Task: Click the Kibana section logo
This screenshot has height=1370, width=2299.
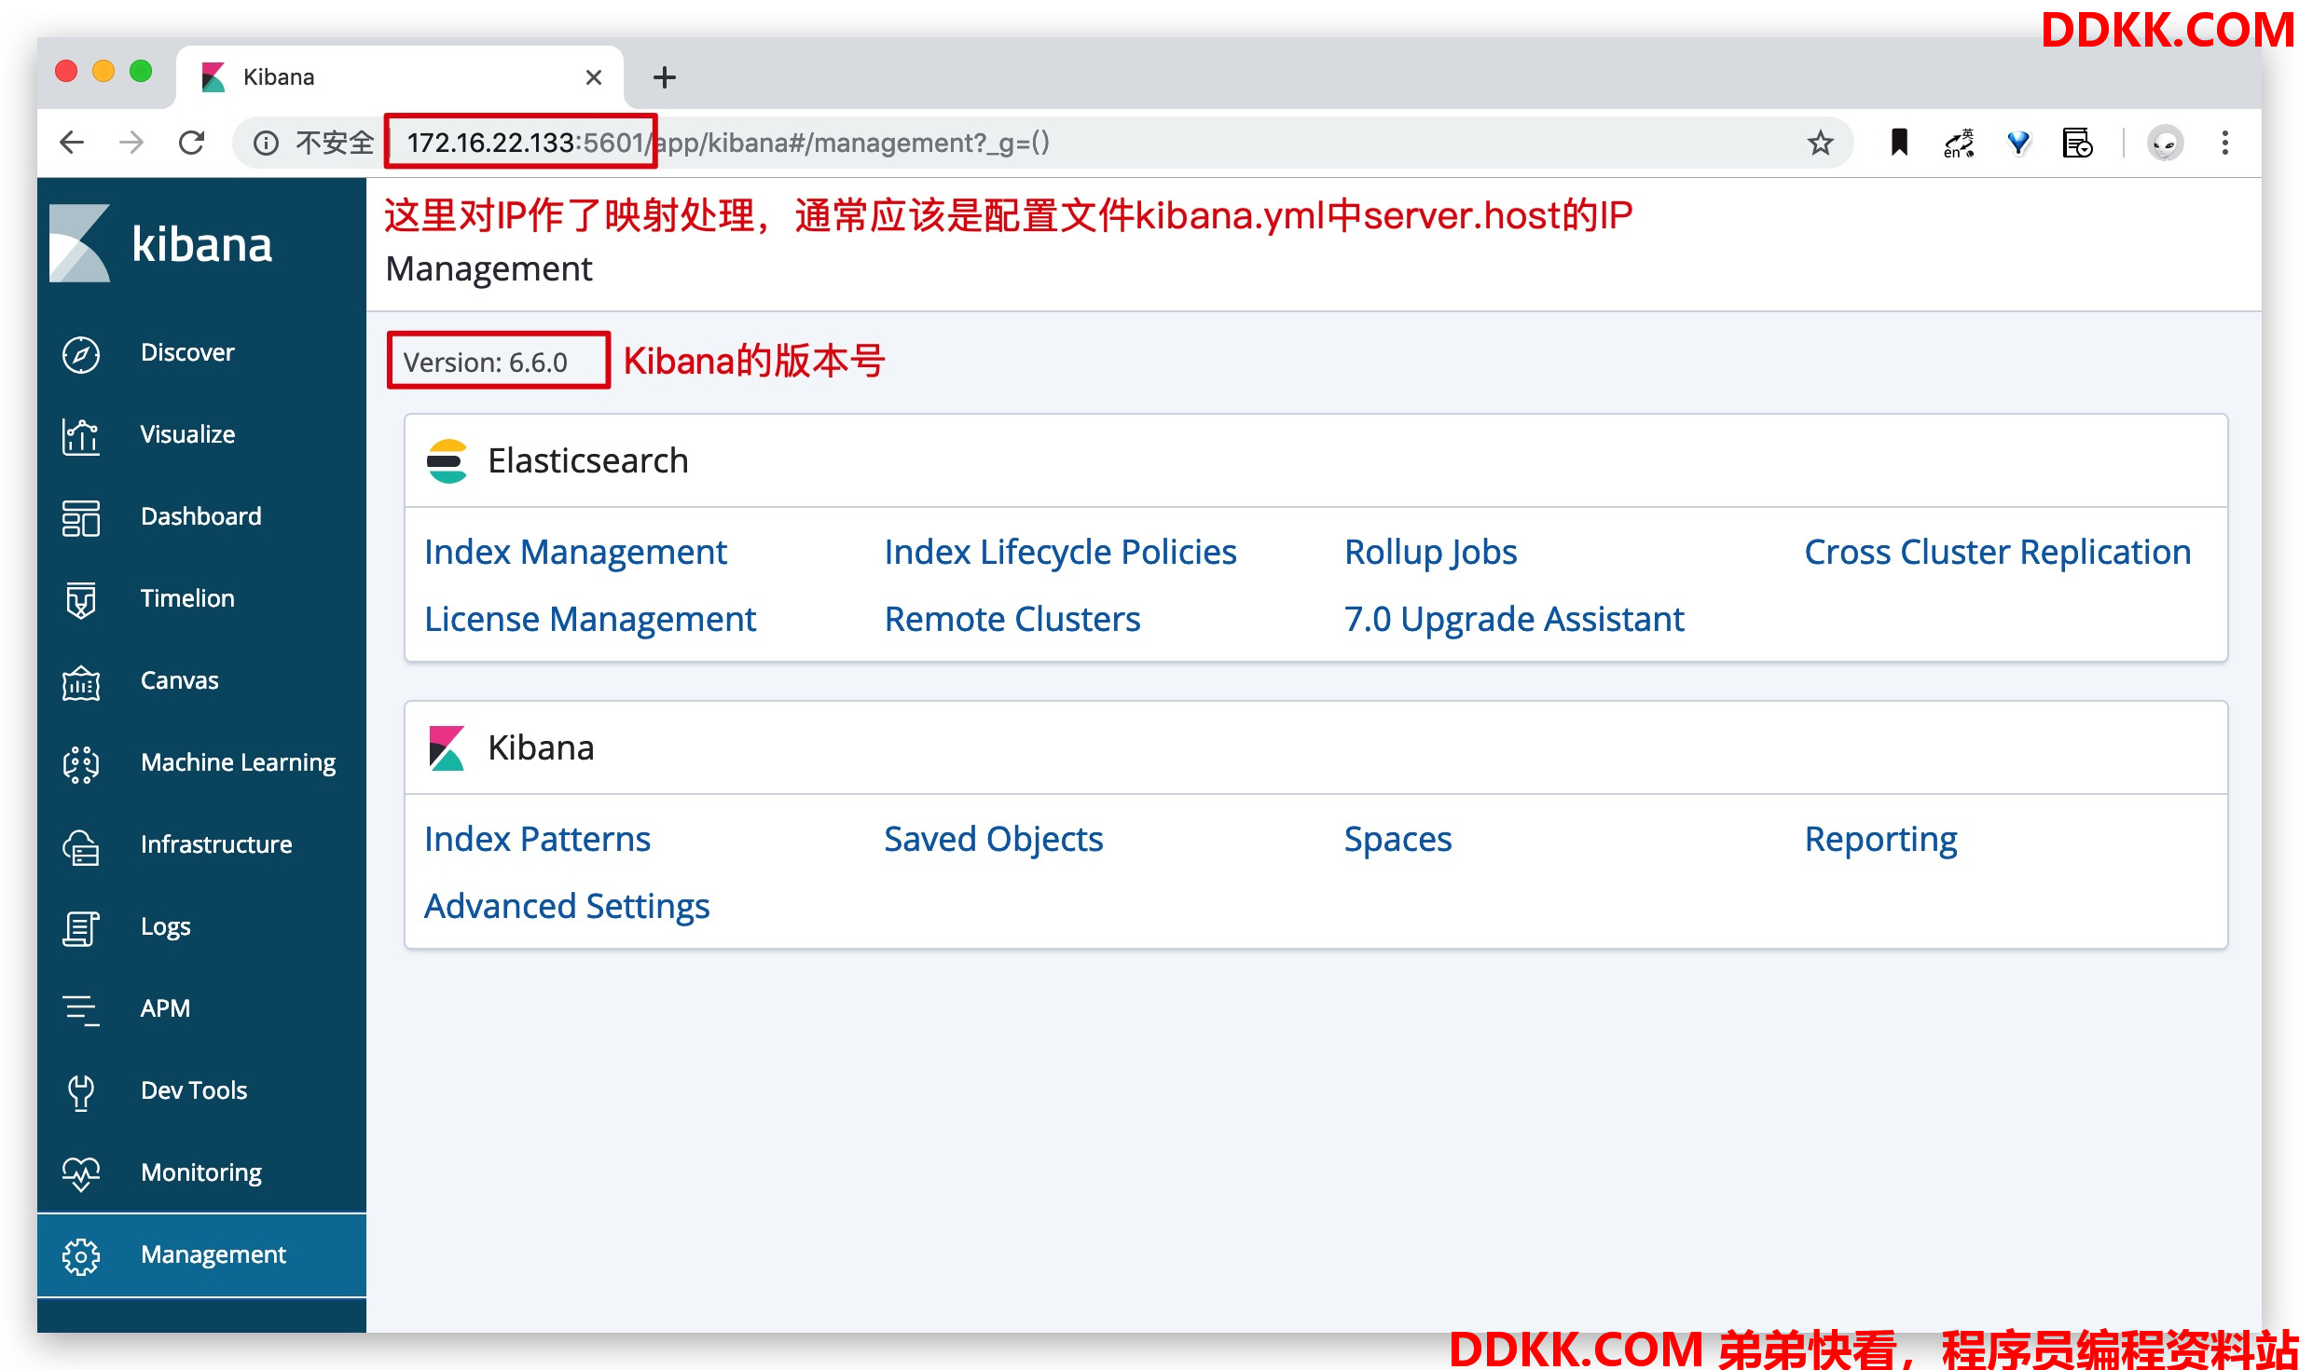Action: tap(447, 748)
